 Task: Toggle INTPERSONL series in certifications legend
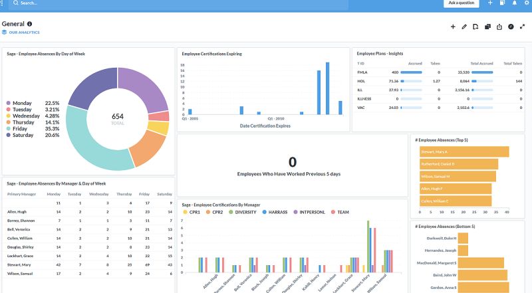[x=309, y=213]
